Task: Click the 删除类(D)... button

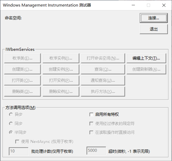Action: pos(22,91)
